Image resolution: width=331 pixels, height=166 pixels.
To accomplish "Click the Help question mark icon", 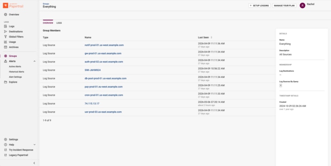I will click(x=6, y=145).
